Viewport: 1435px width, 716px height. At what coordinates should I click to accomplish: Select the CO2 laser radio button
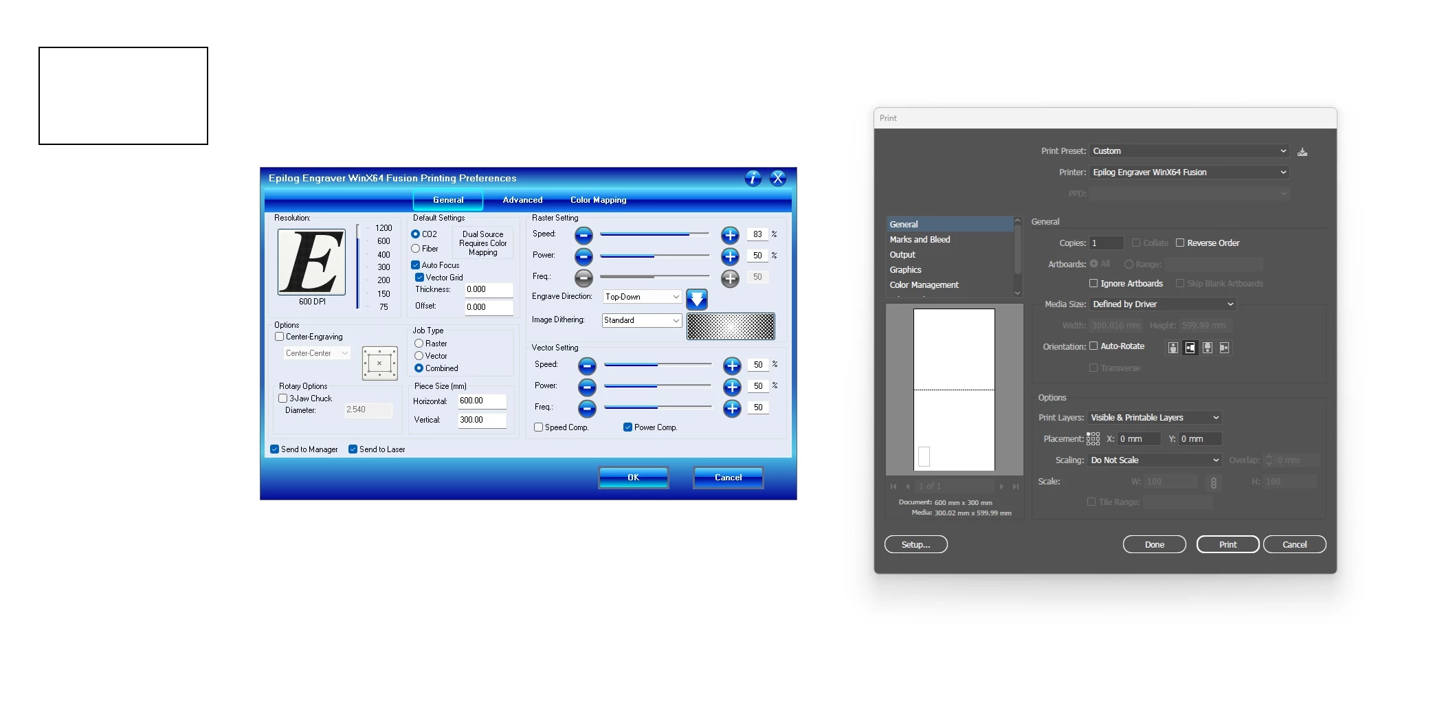415,234
